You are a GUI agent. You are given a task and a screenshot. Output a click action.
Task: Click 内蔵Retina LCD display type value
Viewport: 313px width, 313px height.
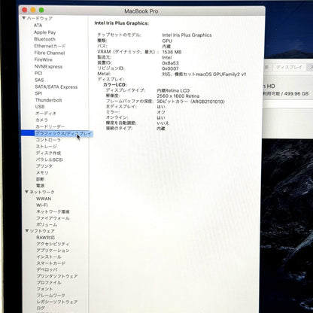pos(173,90)
